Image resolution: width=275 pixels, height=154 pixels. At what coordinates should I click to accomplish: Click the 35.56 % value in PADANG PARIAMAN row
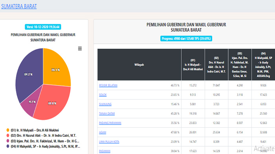coord(175,123)
